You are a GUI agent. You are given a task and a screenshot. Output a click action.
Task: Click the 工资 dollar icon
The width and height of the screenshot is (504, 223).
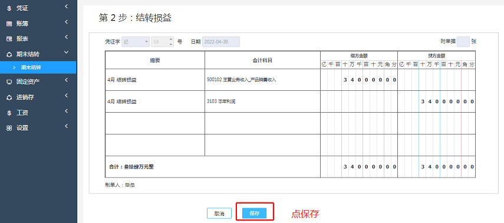(x=9, y=113)
